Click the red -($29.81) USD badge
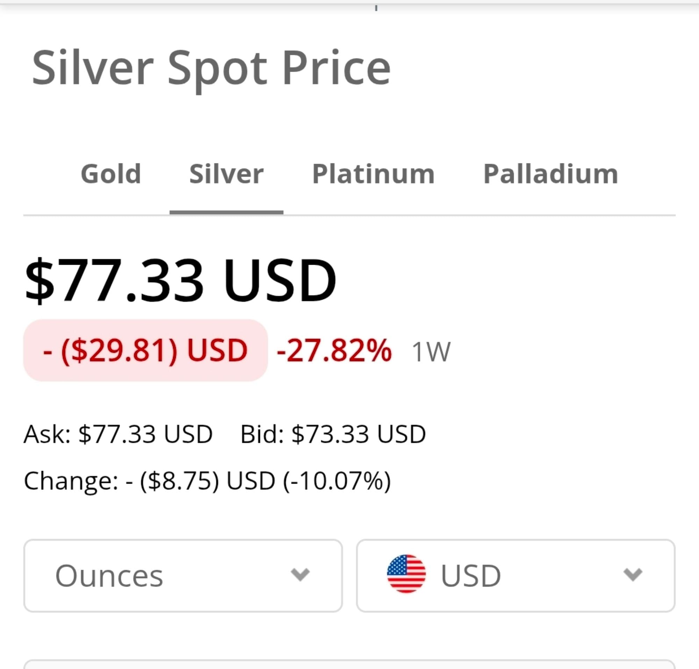 pyautogui.click(x=145, y=350)
